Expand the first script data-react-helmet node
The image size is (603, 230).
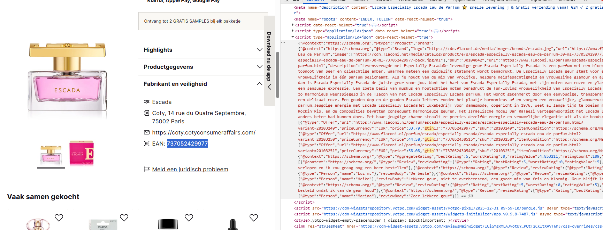click(293, 25)
